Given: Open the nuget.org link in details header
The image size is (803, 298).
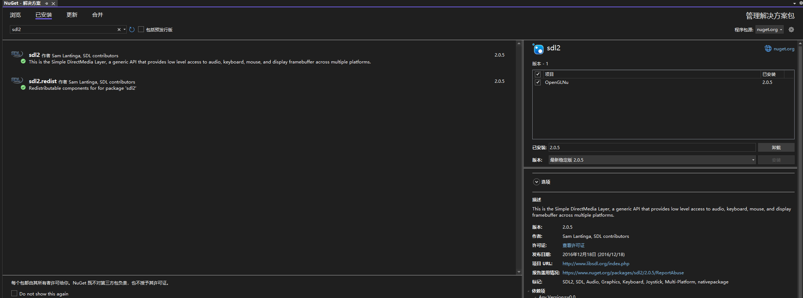Looking at the screenshot, I should pyautogui.click(x=784, y=49).
